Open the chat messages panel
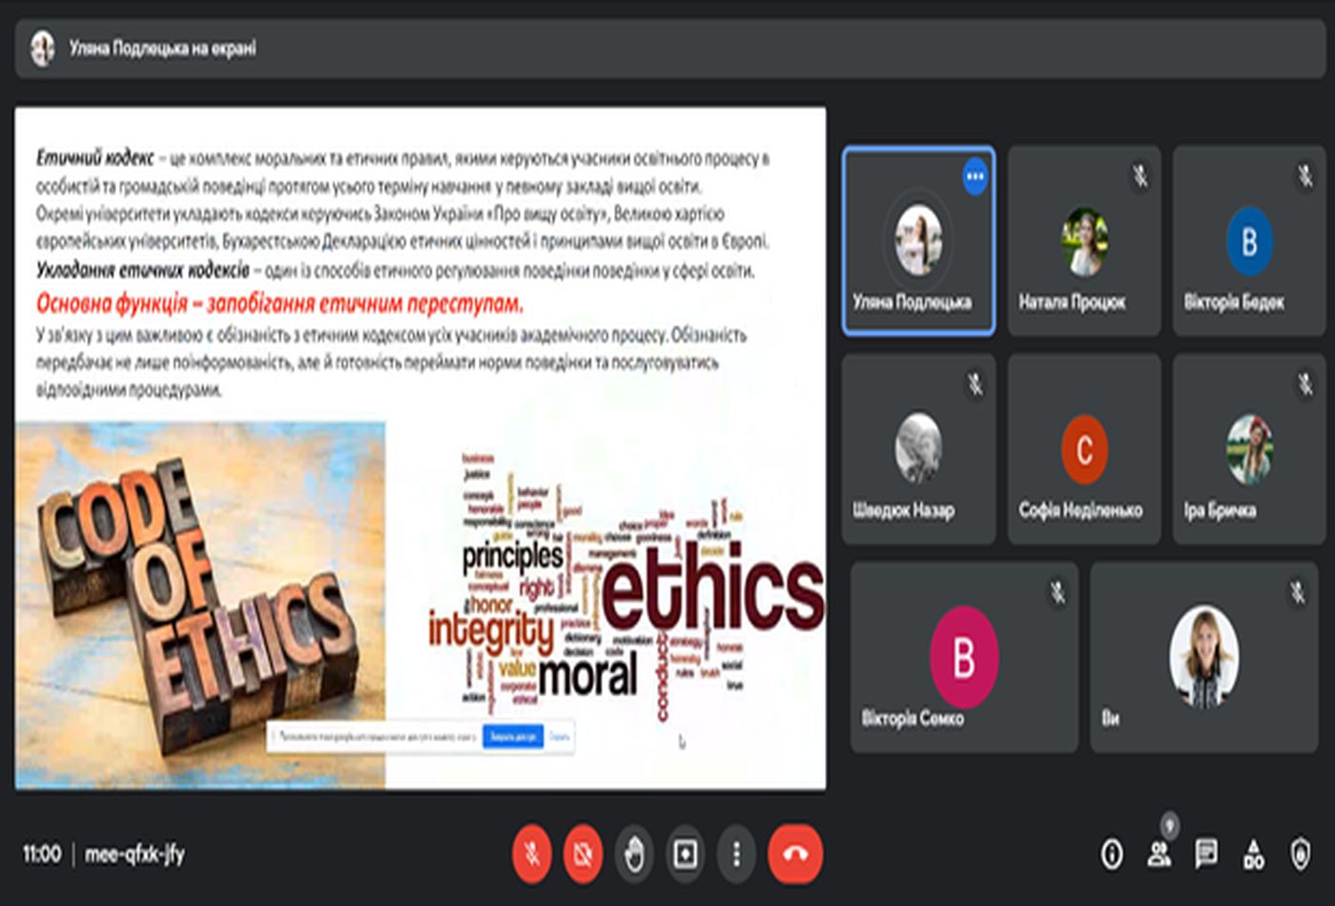The height and width of the screenshot is (906, 1335). (x=1206, y=854)
